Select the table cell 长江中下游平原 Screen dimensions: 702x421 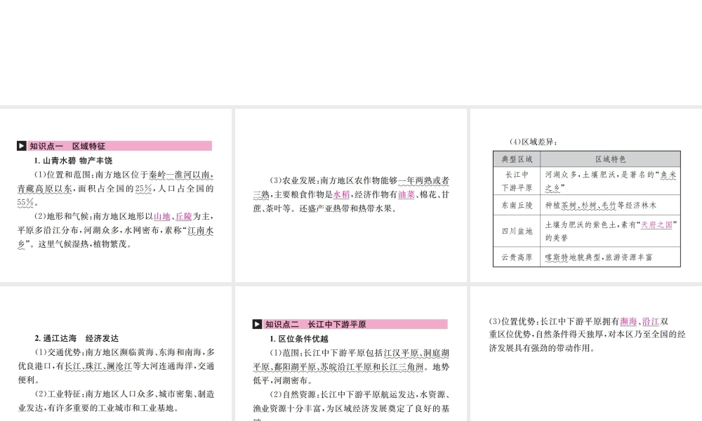click(517, 181)
